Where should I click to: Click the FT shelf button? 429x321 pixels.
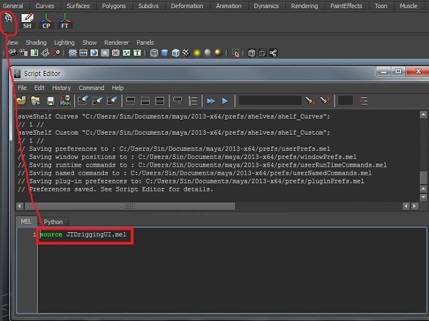tap(64, 21)
